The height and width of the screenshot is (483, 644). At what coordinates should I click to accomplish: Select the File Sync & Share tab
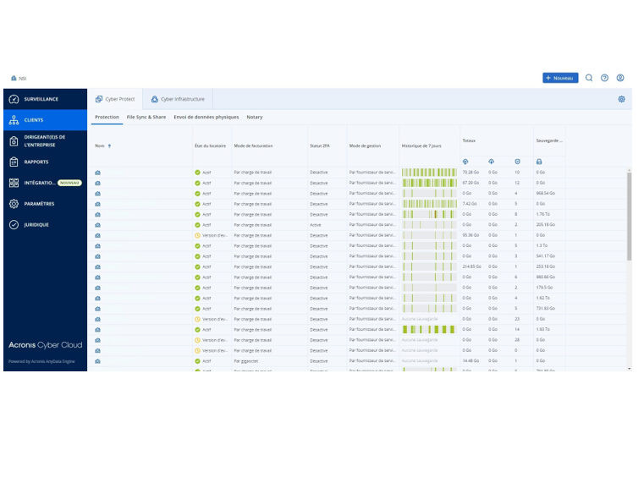(x=146, y=118)
